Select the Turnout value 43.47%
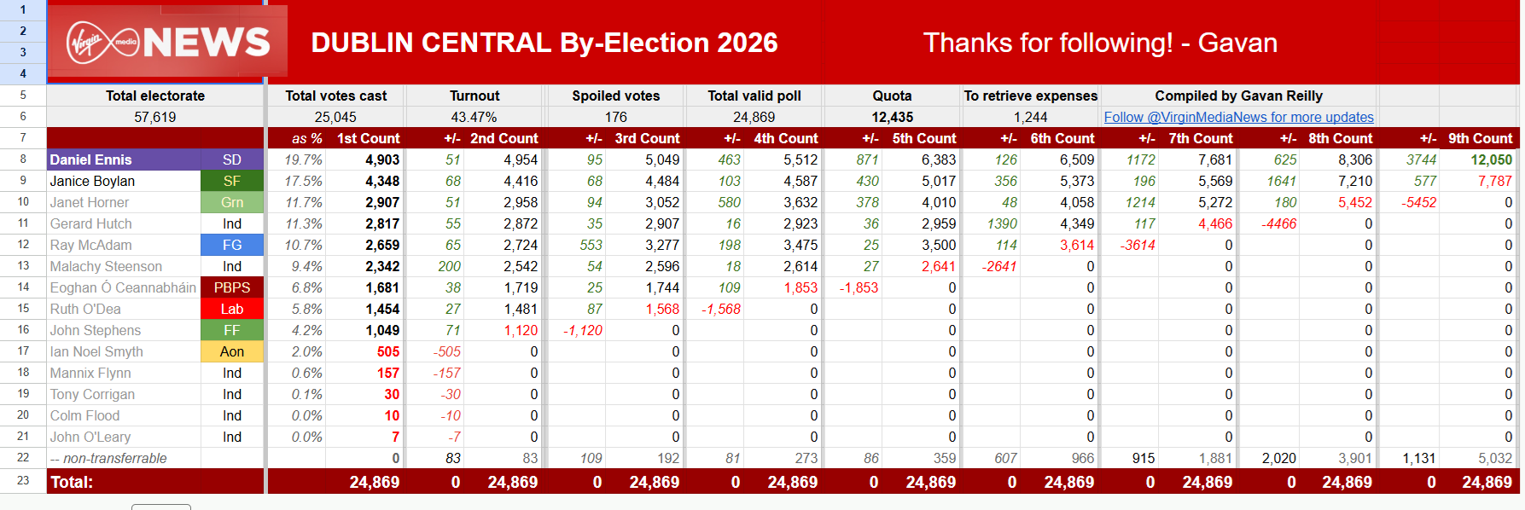 click(474, 117)
